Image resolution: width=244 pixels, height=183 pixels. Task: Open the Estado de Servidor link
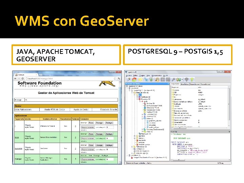[109, 109]
